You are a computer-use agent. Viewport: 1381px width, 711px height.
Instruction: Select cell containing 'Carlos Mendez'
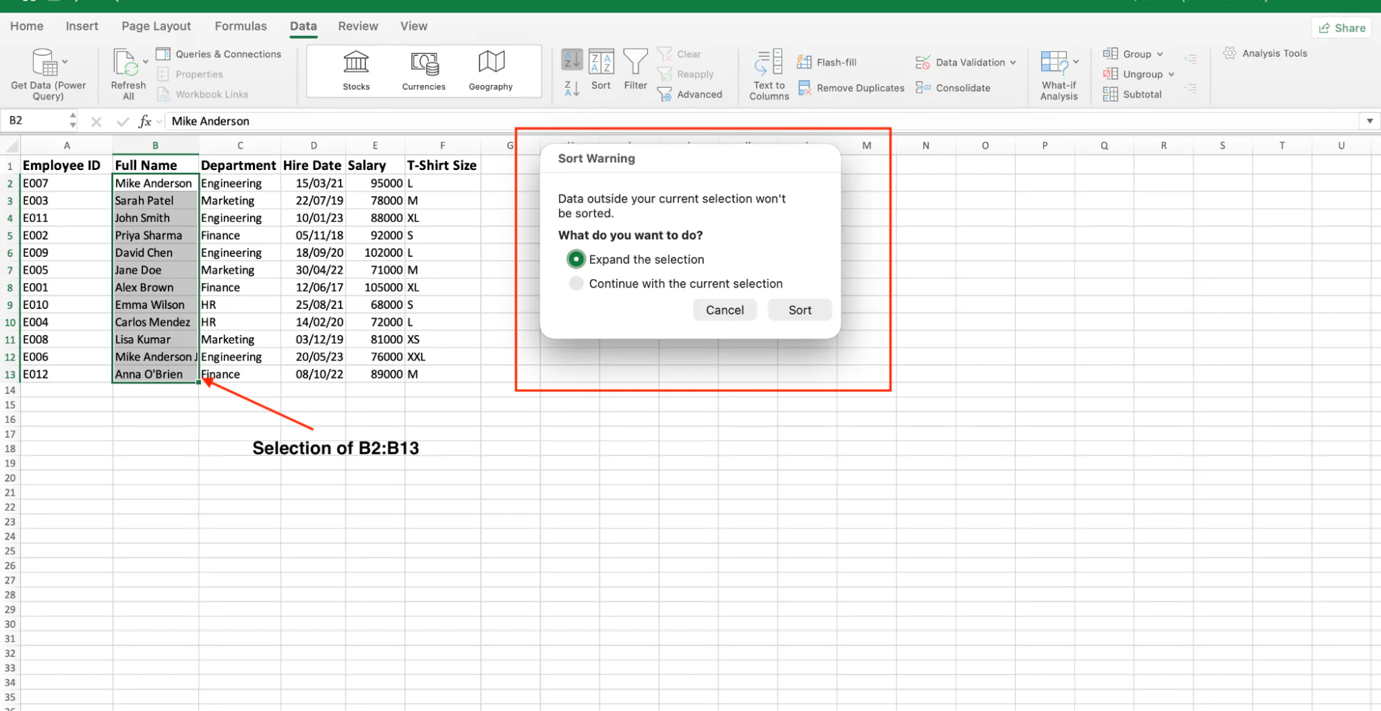[155, 322]
